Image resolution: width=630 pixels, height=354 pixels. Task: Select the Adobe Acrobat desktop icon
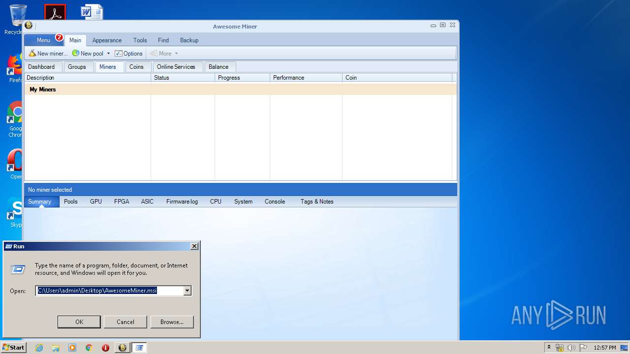coord(55,12)
